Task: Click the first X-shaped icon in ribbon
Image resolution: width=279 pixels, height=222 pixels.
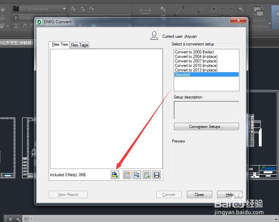Action: pos(222,9)
